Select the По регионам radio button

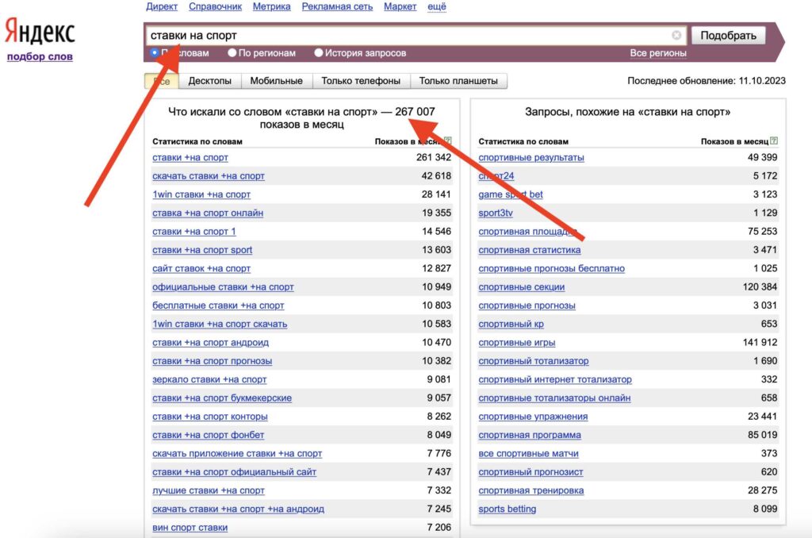click(x=232, y=53)
